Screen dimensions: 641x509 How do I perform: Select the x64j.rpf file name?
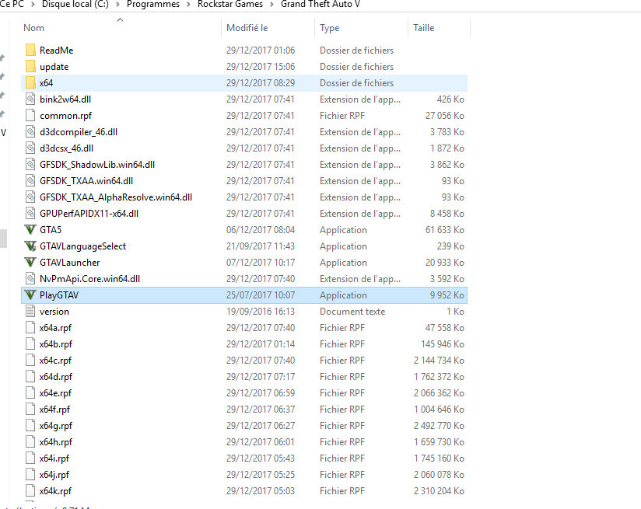pyautogui.click(x=54, y=475)
